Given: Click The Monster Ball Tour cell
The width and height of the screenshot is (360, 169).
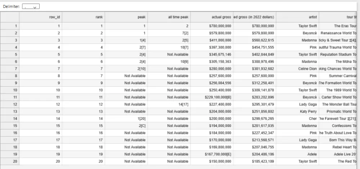Looking at the screenshot, I should pos(338,104).
